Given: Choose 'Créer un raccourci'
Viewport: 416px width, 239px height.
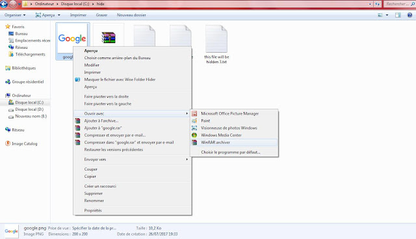Looking at the screenshot, I should [100, 186].
